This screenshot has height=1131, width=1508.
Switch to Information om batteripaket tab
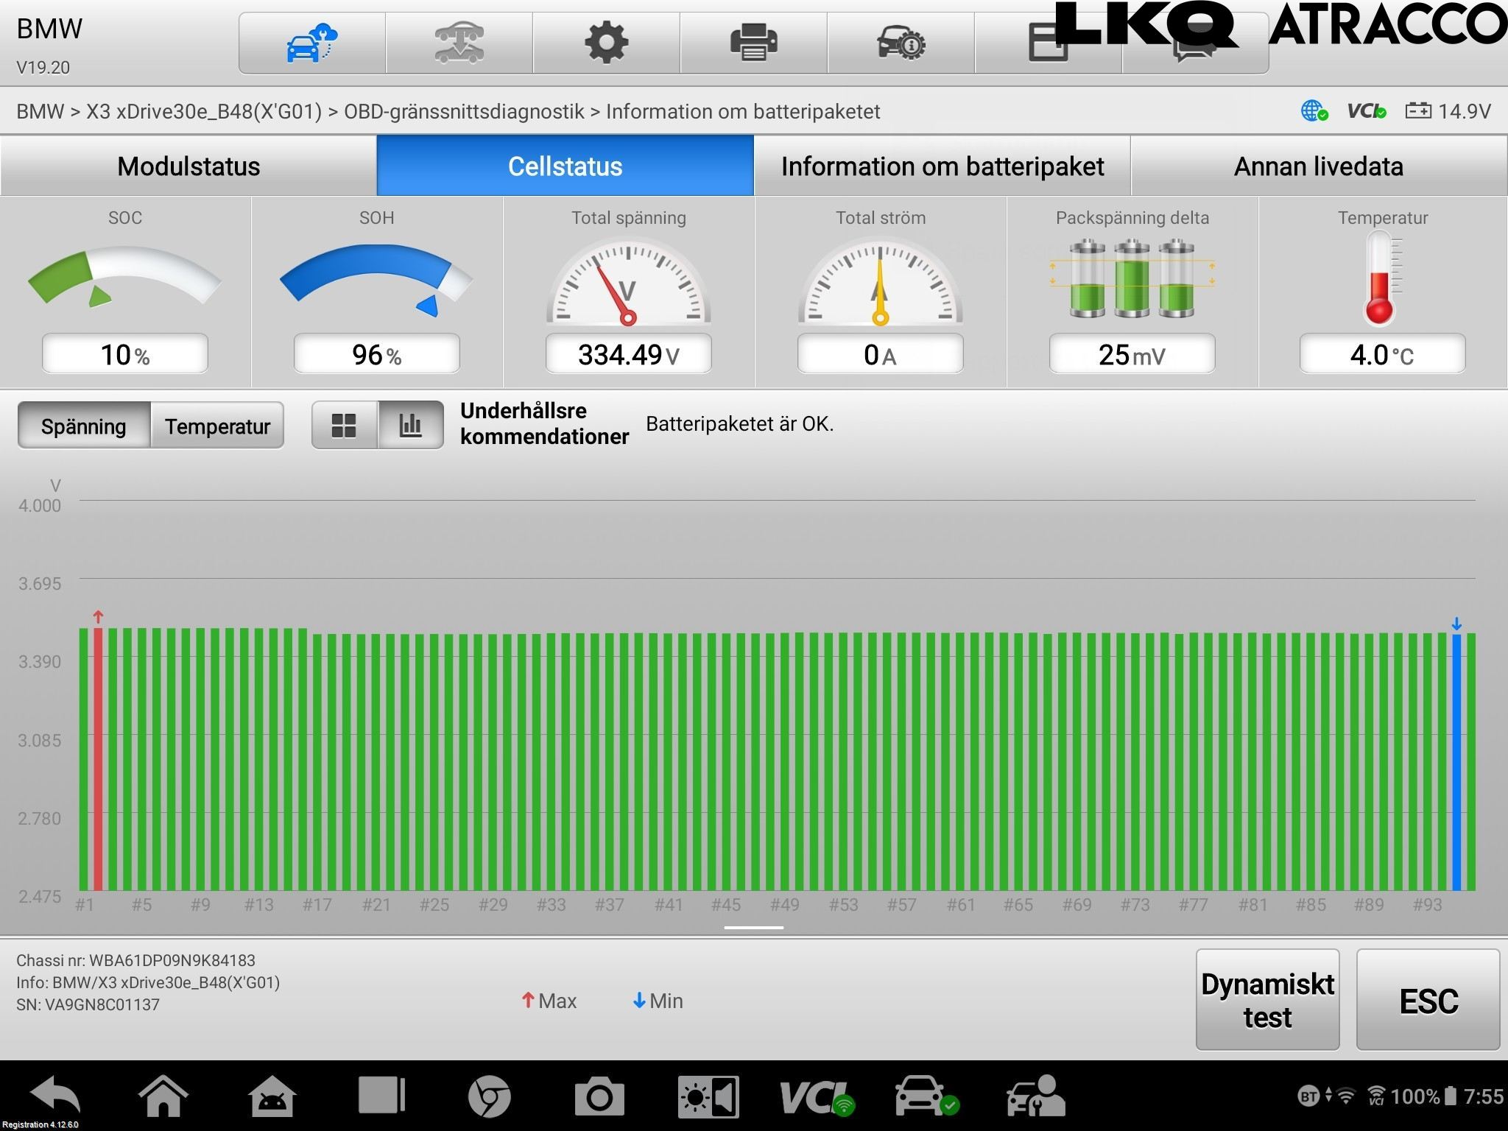click(x=942, y=166)
